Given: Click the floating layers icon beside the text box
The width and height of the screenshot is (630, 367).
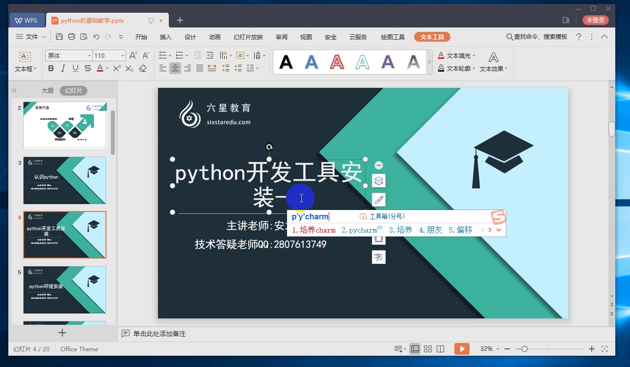Looking at the screenshot, I should [x=378, y=180].
